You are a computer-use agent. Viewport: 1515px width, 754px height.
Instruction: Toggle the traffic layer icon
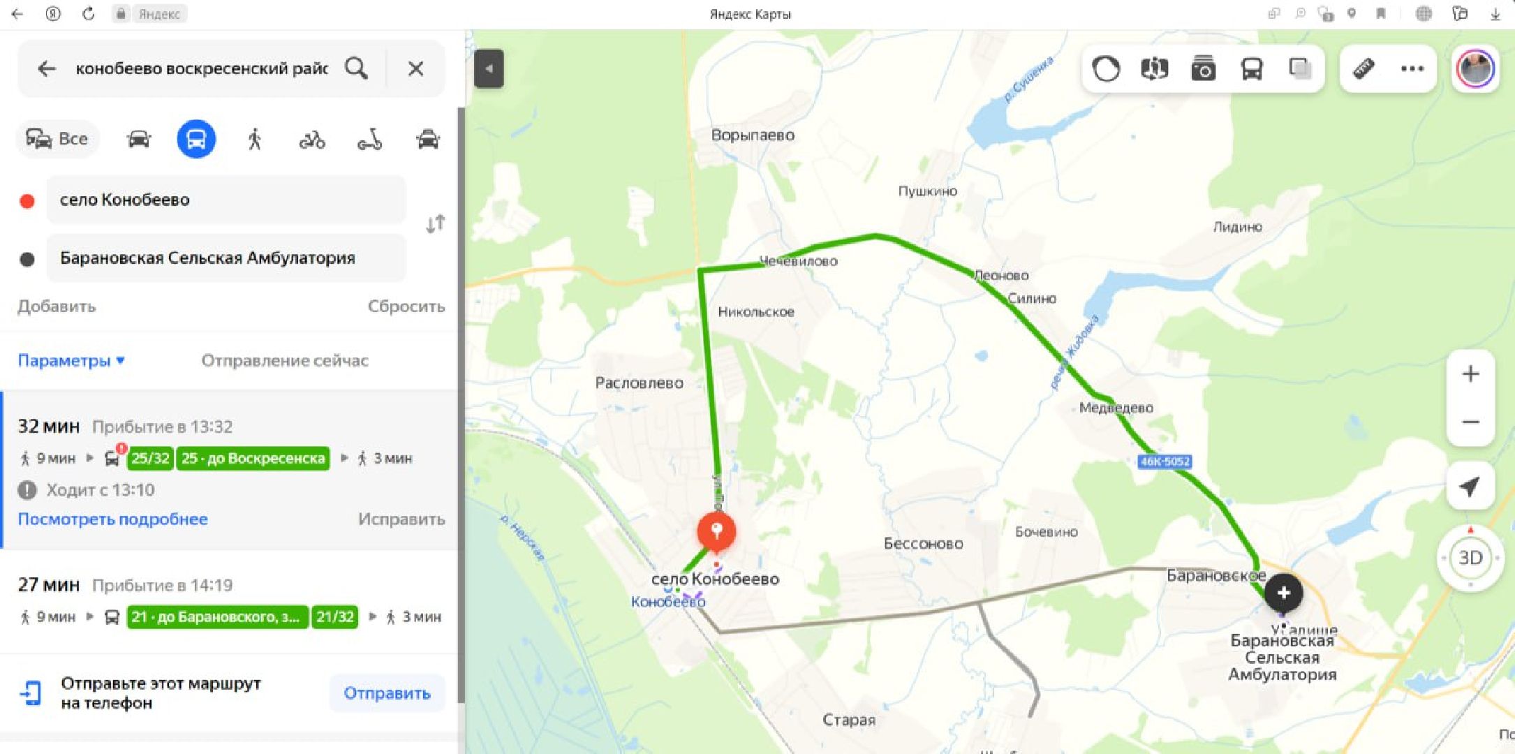pos(1106,69)
